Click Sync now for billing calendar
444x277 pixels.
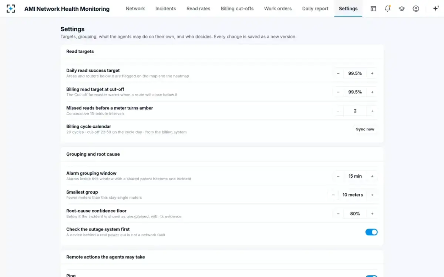[x=365, y=129]
